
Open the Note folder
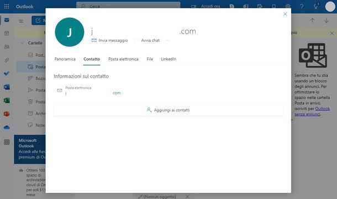(37, 125)
